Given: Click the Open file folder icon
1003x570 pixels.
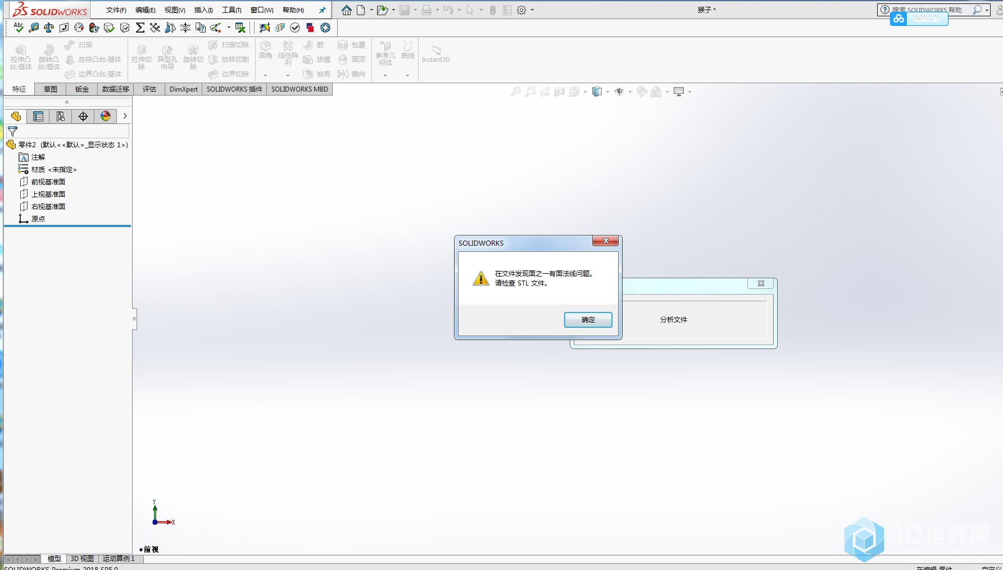Looking at the screenshot, I should (x=382, y=10).
